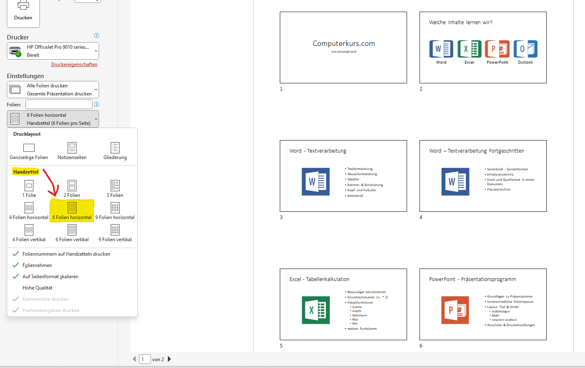Choose the 2 Folien handout layout
This screenshot has height=368, width=585.
72,188
